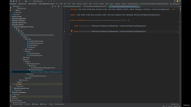The image size is (191, 107).
Task: Select PaymentResponseMessageListener in project tree
Action: 43,68
